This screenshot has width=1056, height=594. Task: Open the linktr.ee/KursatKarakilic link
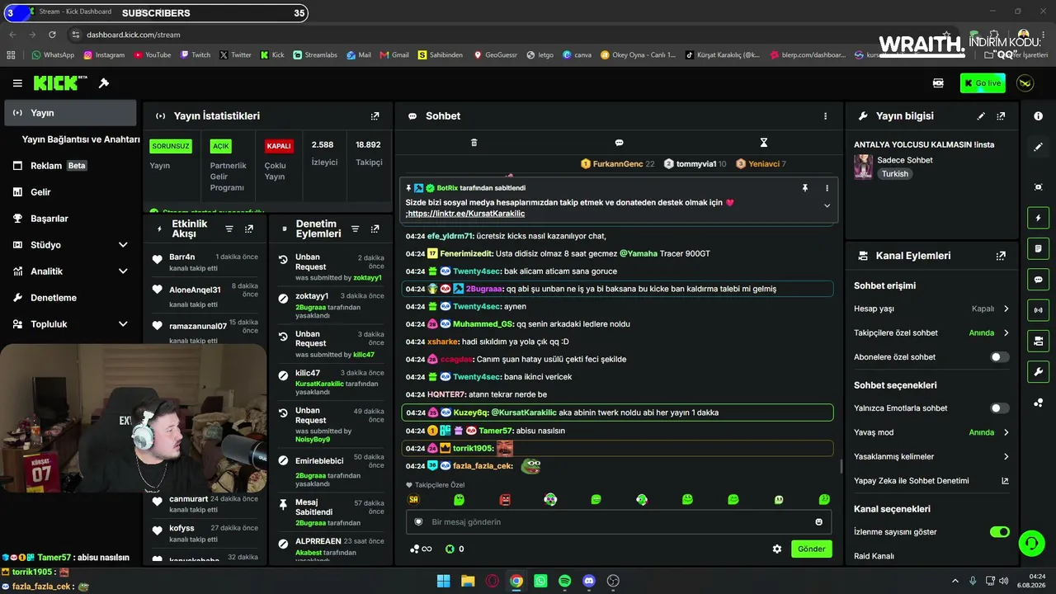click(x=466, y=214)
